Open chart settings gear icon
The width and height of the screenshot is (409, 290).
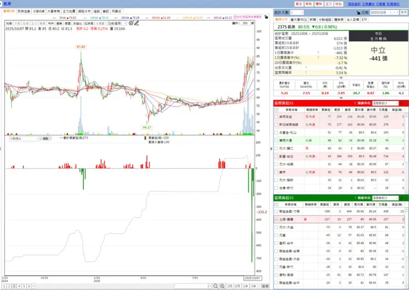tap(131, 23)
